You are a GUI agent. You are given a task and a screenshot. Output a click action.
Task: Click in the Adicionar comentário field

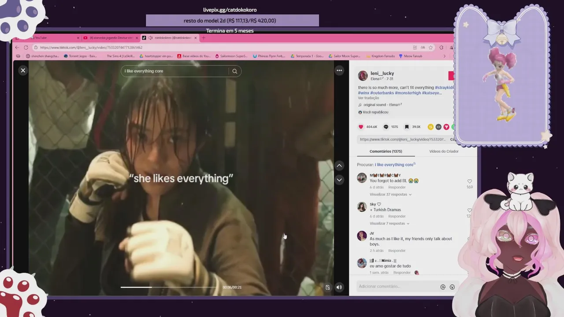click(x=397, y=287)
